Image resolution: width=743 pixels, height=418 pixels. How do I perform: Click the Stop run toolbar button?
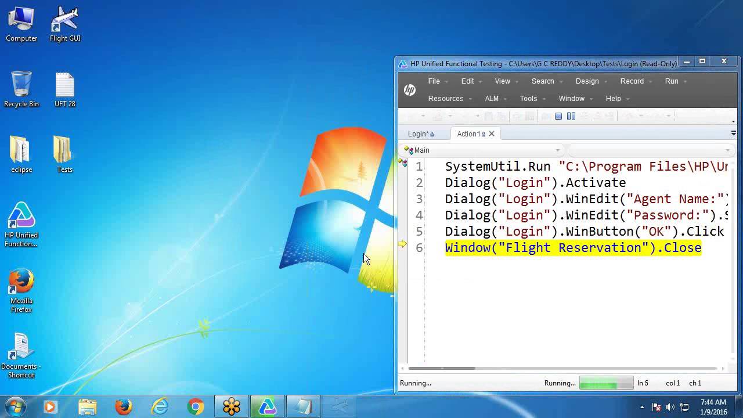(x=558, y=116)
